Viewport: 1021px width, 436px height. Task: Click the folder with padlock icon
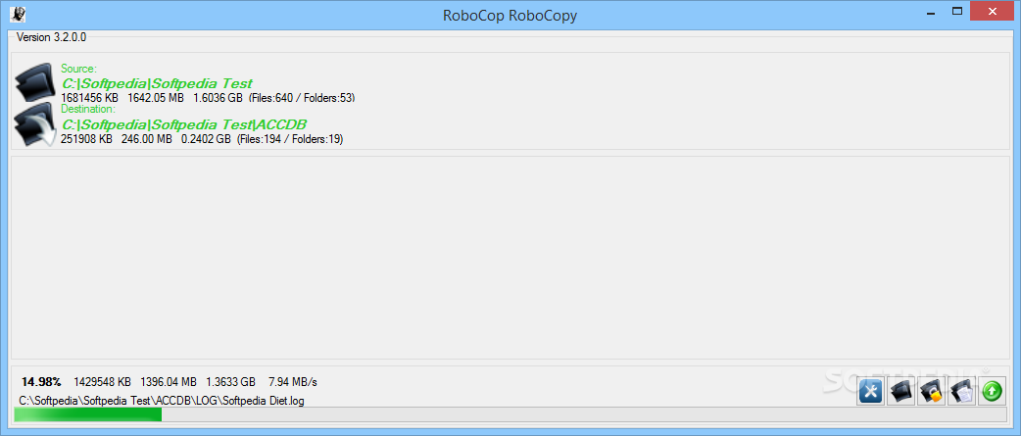[931, 391]
